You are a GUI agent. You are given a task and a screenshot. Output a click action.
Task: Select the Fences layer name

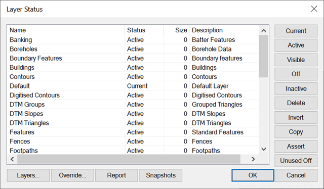click(x=20, y=141)
